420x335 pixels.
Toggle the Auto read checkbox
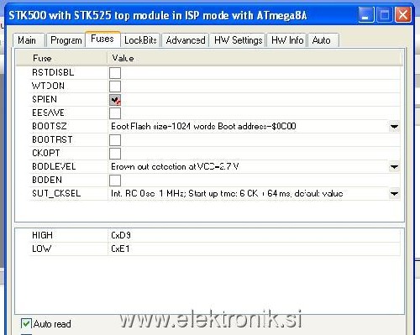(26, 323)
